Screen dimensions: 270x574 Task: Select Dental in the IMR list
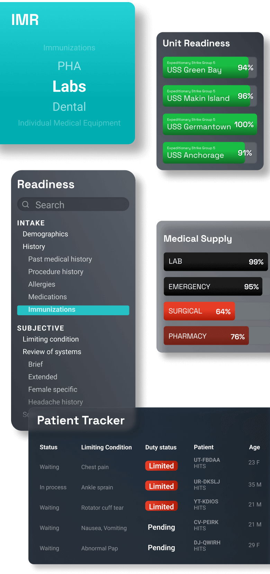(x=69, y=107)
